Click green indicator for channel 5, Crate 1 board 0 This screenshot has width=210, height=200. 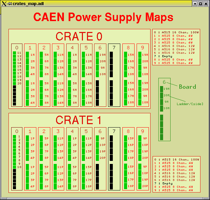click(15, 150)
